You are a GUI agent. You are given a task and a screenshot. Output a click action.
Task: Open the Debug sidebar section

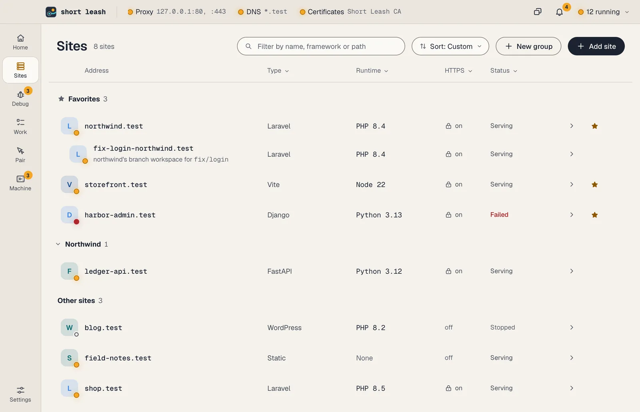pyautogui.click(x=20, y=98)
